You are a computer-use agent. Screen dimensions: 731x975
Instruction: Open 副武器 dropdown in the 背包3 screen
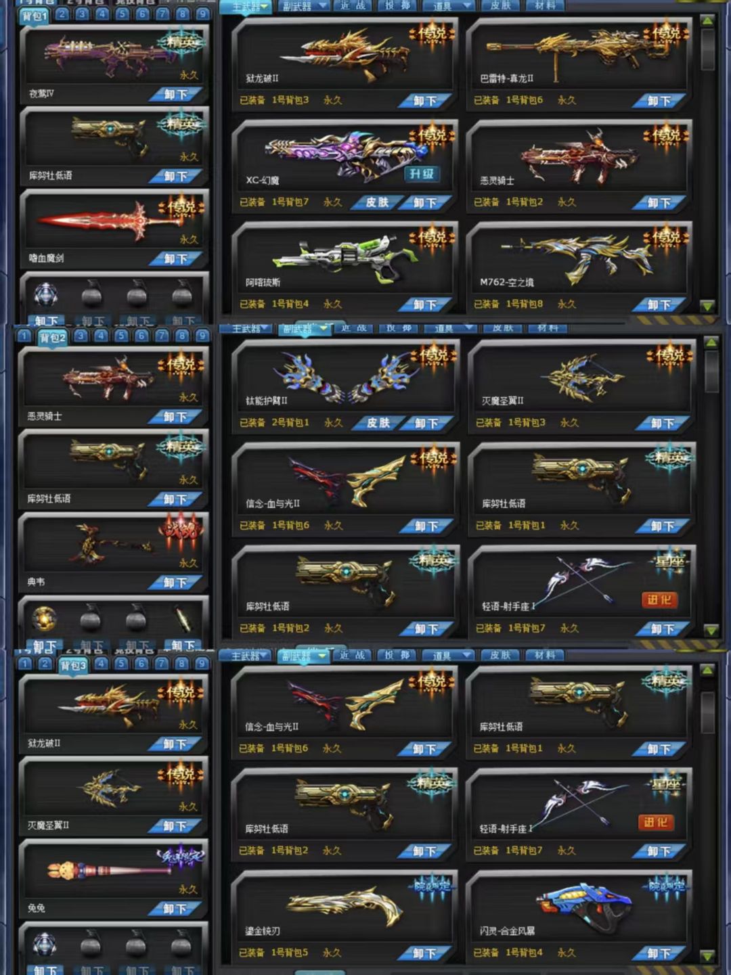point(303,656)
